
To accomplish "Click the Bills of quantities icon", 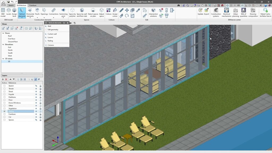I will pyautogui.click(x=244, y=12).
